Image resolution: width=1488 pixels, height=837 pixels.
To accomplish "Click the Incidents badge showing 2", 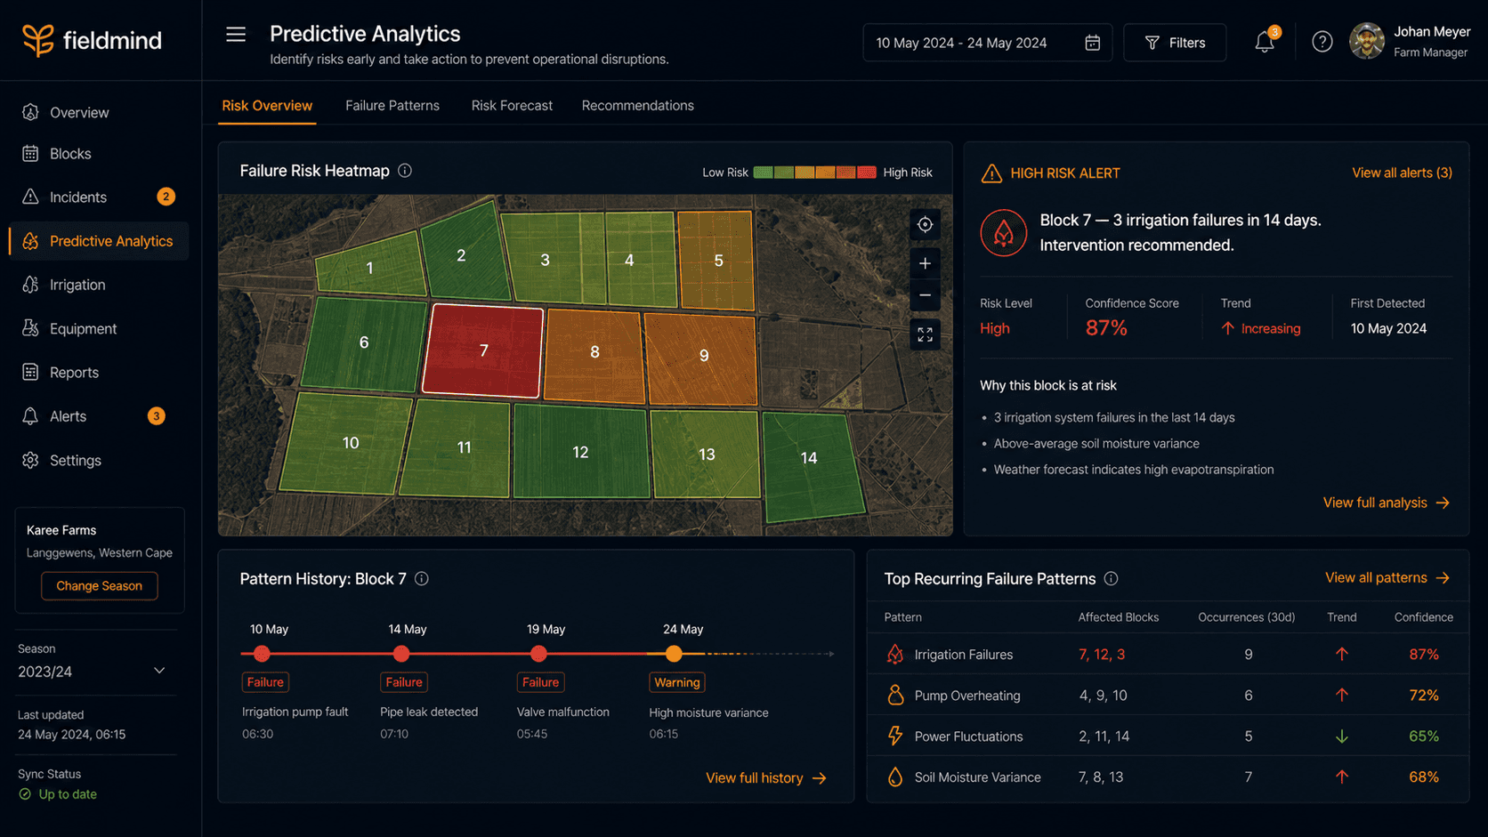I will (x=166, y=197).
